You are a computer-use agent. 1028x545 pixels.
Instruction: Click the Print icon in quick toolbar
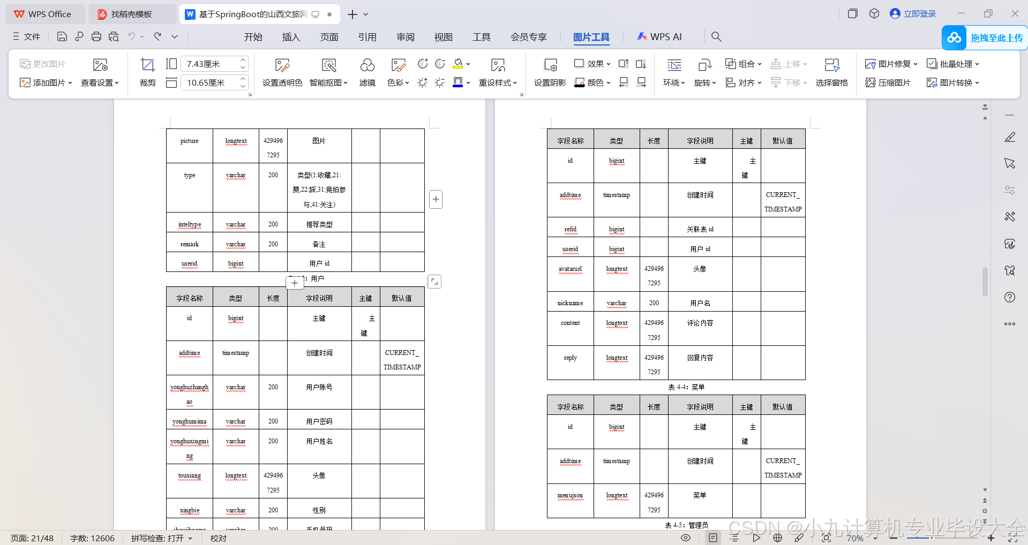coord(96,36)
